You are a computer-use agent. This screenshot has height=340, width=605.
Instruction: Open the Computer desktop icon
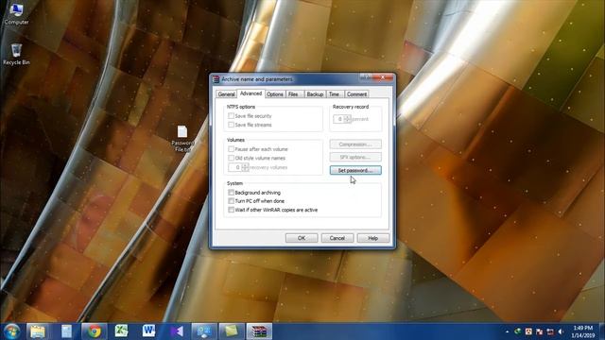click(x=16, y=14)
